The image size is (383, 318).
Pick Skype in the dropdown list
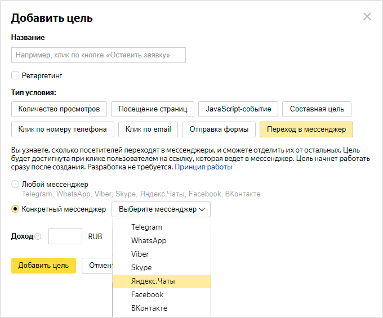tap(141, 268)
